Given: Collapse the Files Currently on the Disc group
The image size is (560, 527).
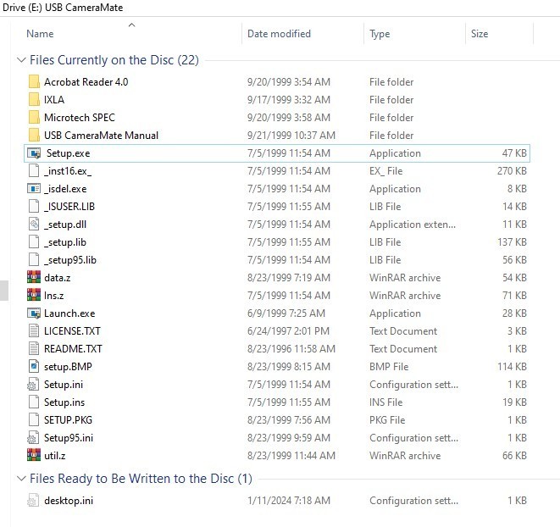Looking at the screenshot, I should coord(22,60).
